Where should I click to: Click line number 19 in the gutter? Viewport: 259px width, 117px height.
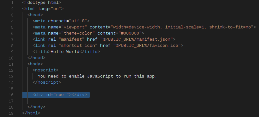(x=11, y=113)
